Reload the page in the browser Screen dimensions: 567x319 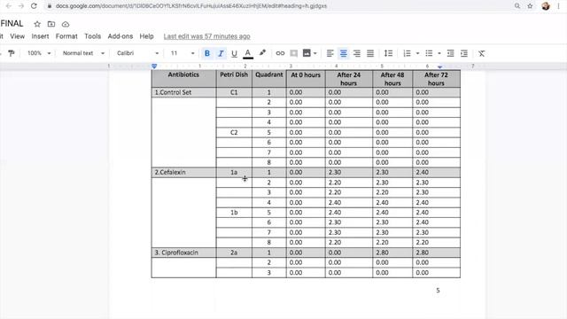pos(34,6)
